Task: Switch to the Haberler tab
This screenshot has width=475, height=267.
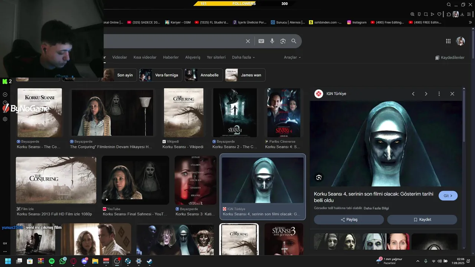Action: pyautogui.click(x=171, y=57)
